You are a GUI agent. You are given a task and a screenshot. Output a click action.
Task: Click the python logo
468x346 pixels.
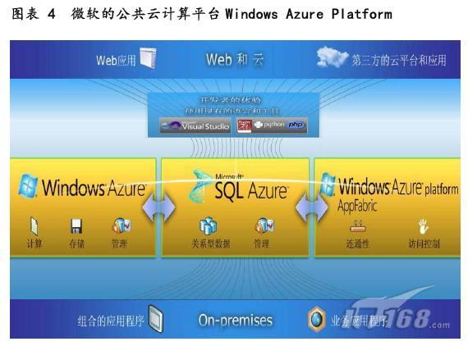click(x=269, y=125)
